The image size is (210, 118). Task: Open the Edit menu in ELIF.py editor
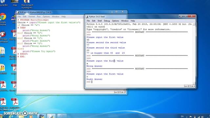pos(25,17)
